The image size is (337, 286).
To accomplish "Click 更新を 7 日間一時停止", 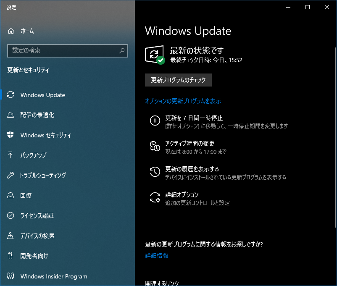I will pos(194,118).
